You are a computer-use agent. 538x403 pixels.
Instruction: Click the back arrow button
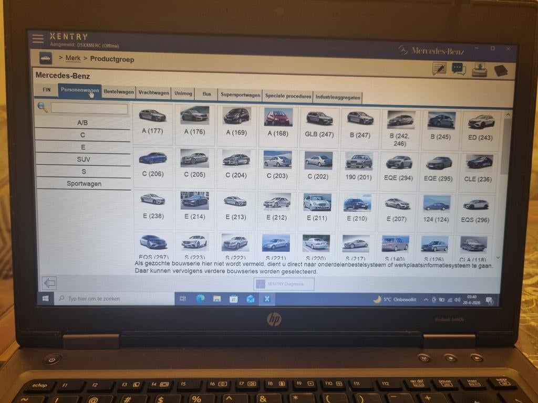(x=50, y=283)
